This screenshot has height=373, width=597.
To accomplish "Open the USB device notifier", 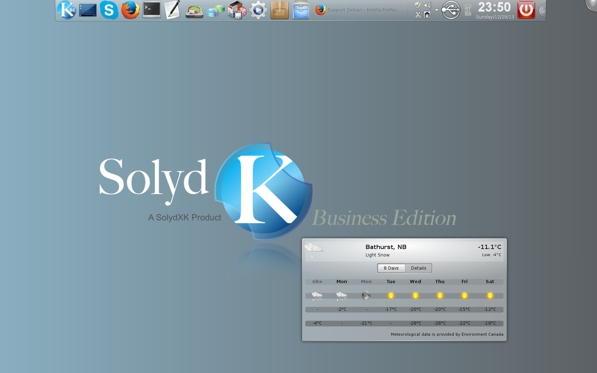I will click(x=451, y=10).
